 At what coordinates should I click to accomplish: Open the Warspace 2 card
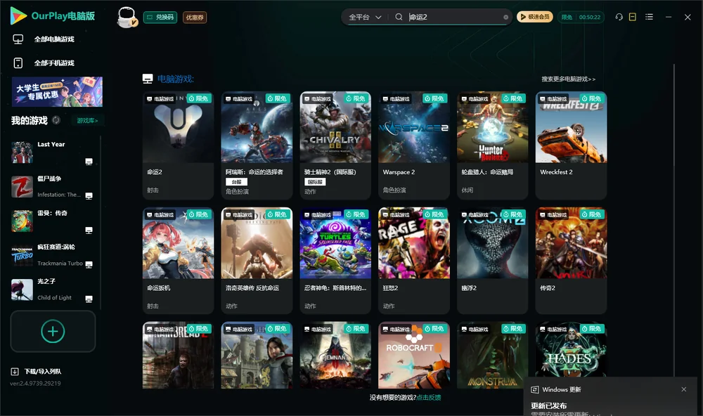(414, 145)
